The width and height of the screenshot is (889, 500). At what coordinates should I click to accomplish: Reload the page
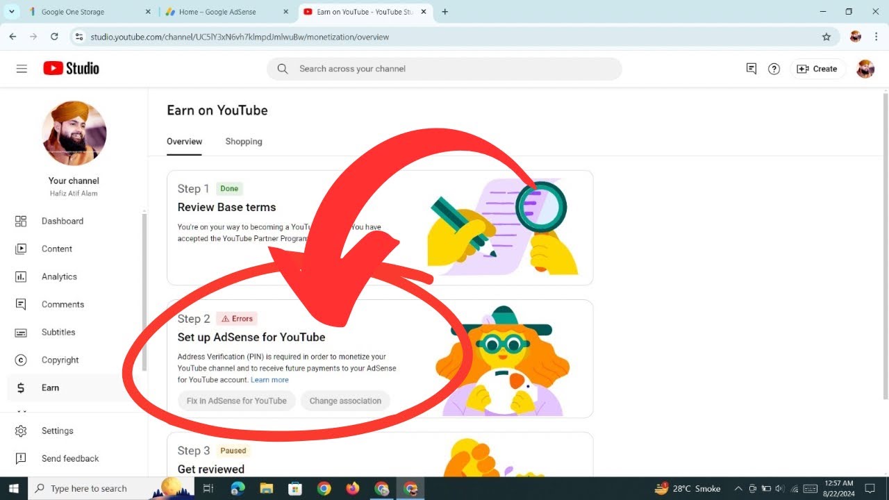(x=54, y=37)
